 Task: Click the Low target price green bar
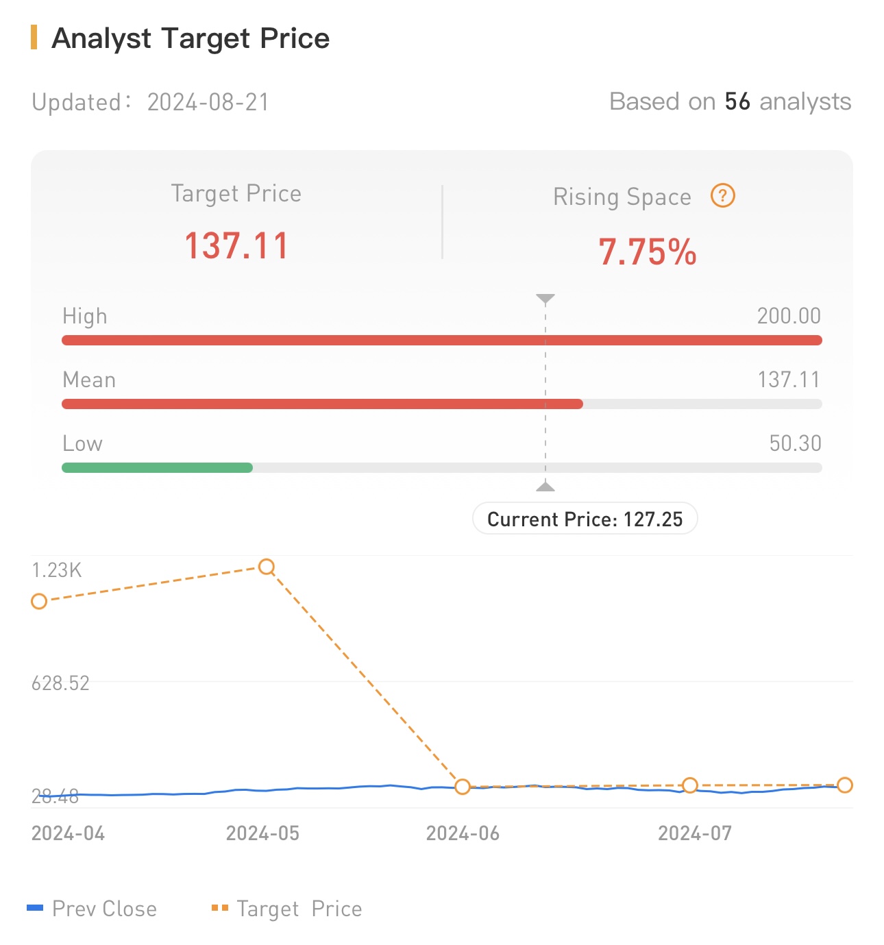[157, 468]
